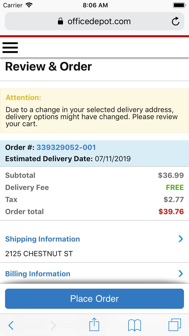Tap the share icon in Safari toolbar
The width and height of the screenshot is (189, 336).
pos(94,325)
